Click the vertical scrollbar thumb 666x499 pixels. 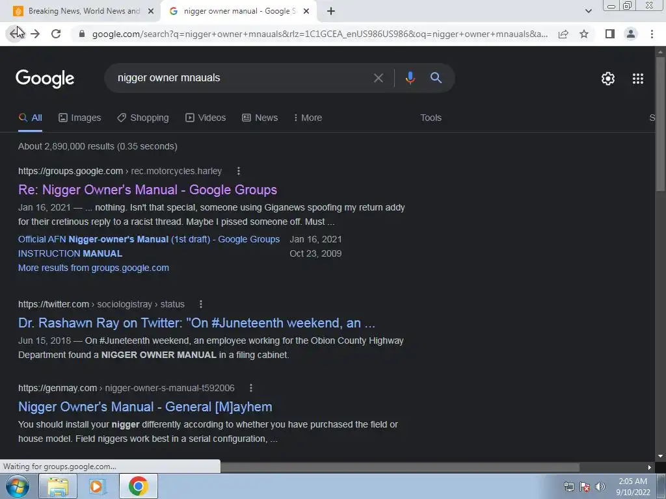[660, 123]
